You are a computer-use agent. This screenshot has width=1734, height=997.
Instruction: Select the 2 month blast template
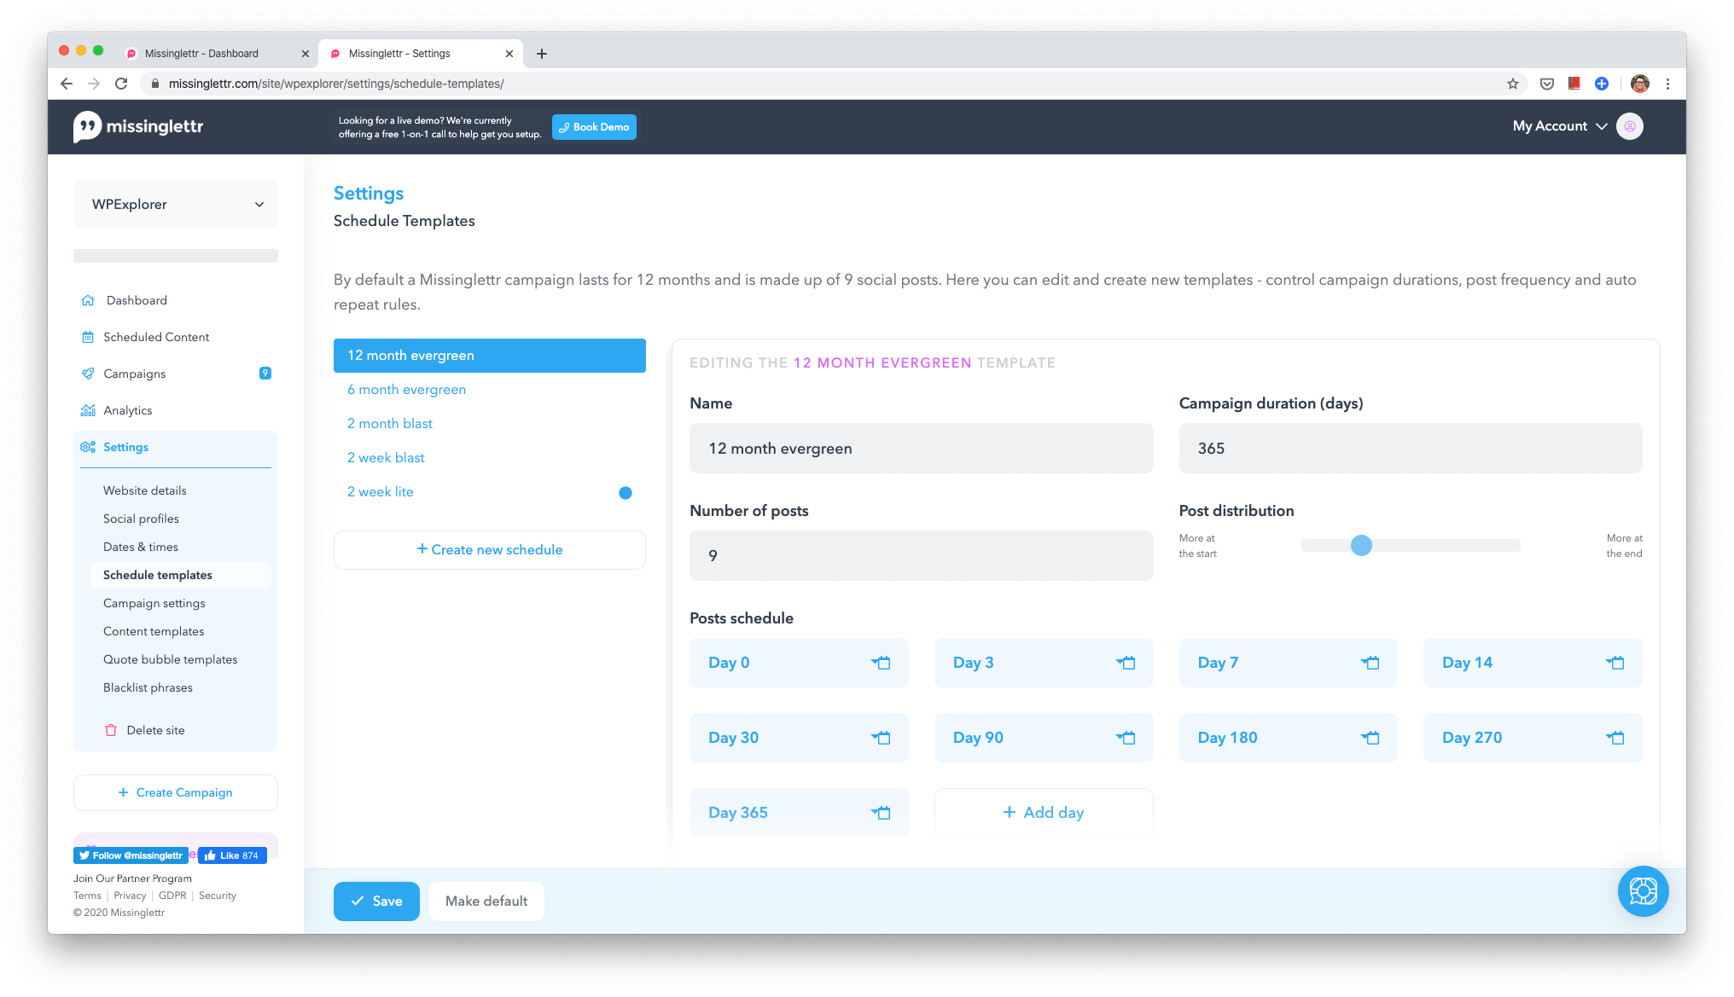(x=390, y=424)
